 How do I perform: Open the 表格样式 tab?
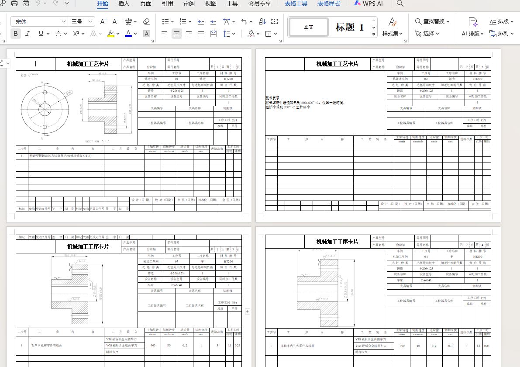tap(329, 3)
